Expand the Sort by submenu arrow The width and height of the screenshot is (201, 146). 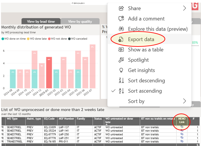[x=184, y=101]
